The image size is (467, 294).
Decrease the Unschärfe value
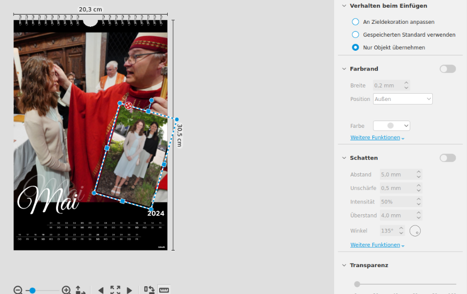pos(419,190)
